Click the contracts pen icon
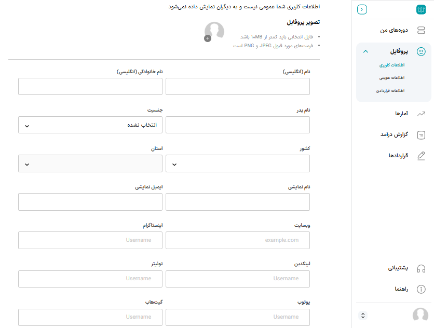434x328 pixels. [421, 156]
